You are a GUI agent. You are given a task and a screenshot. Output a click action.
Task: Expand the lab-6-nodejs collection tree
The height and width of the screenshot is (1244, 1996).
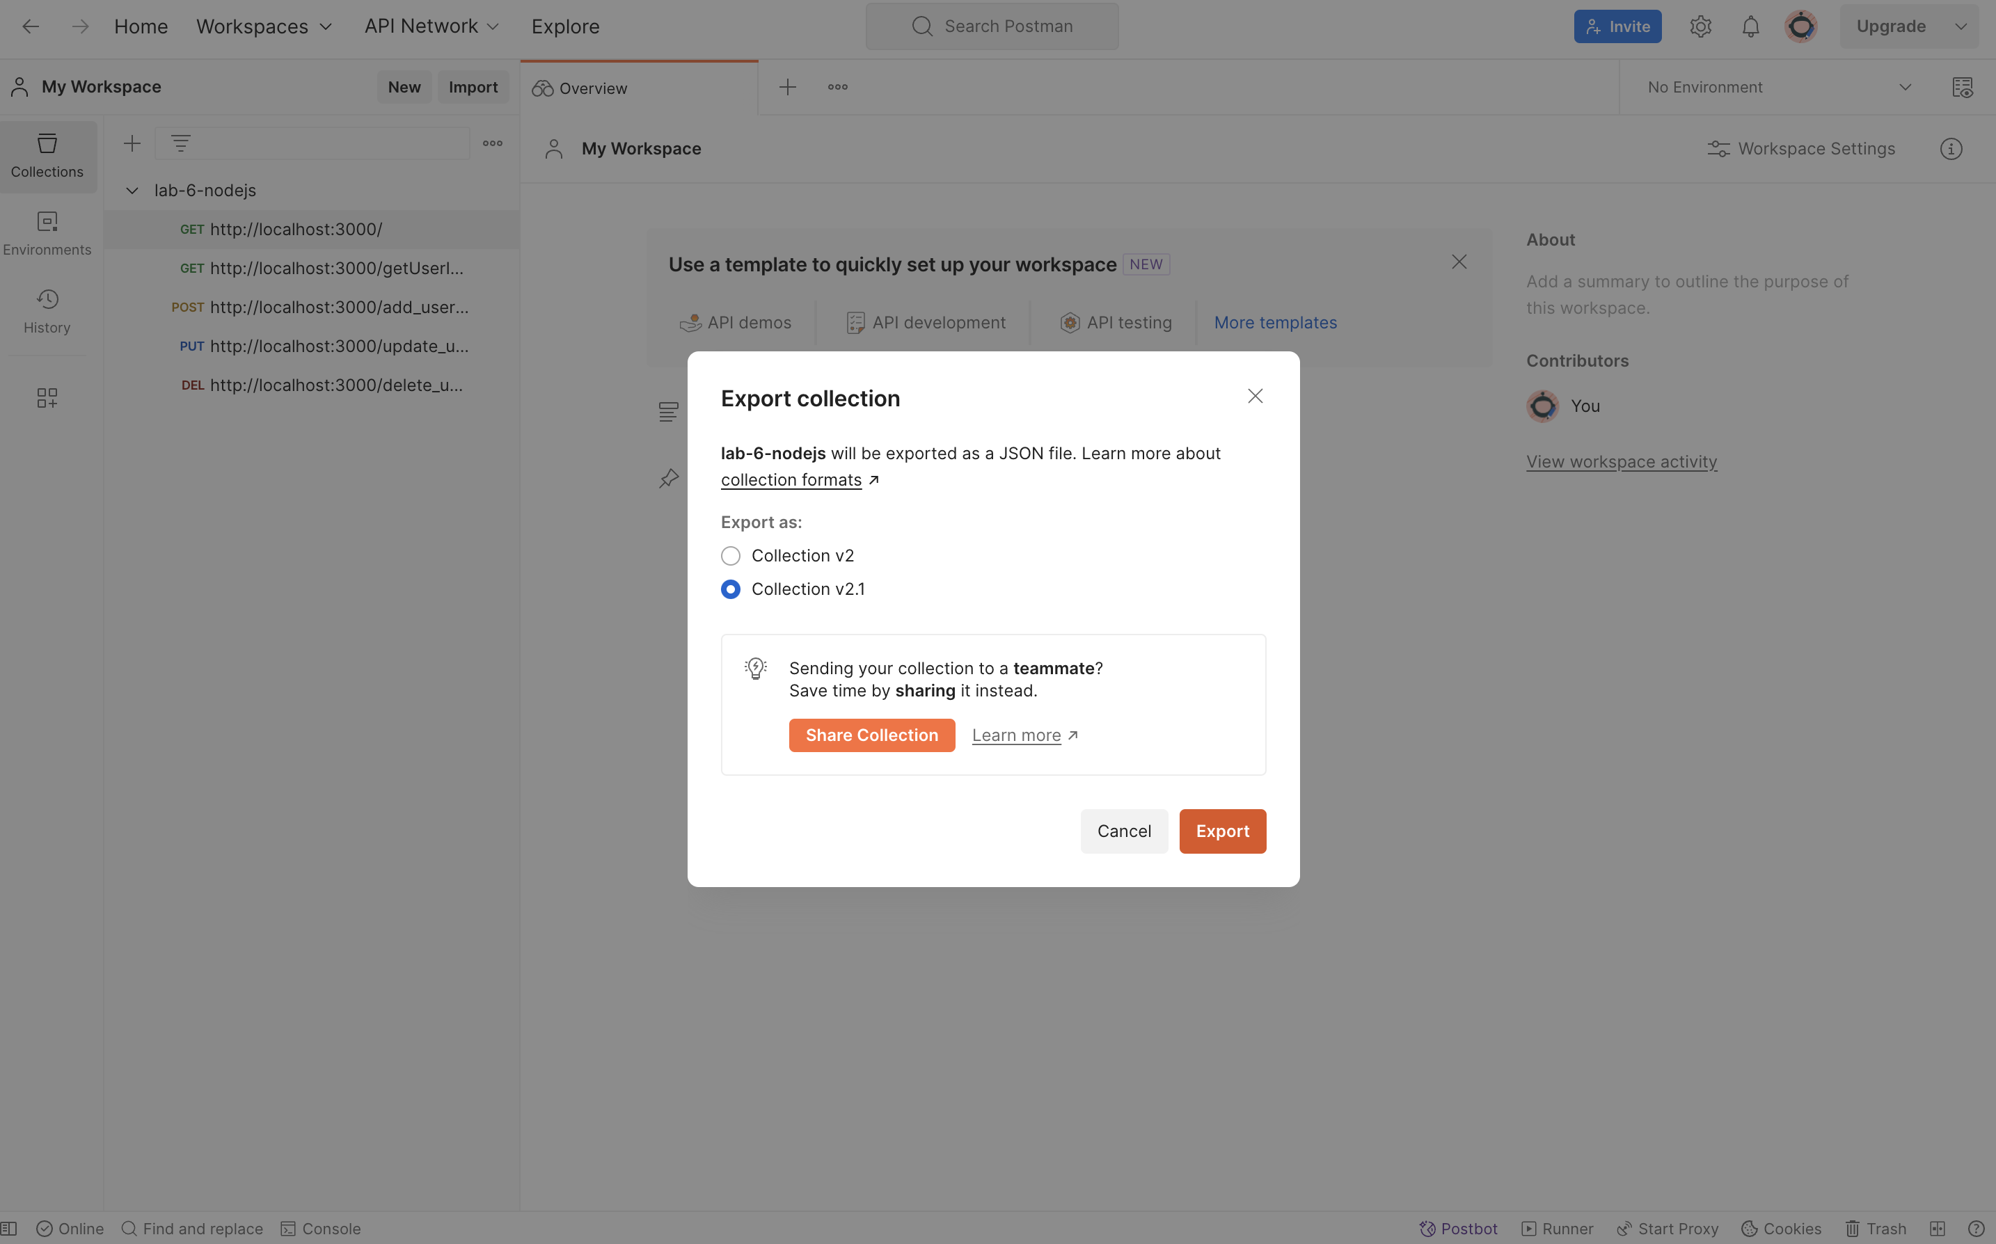coord(129,189)
